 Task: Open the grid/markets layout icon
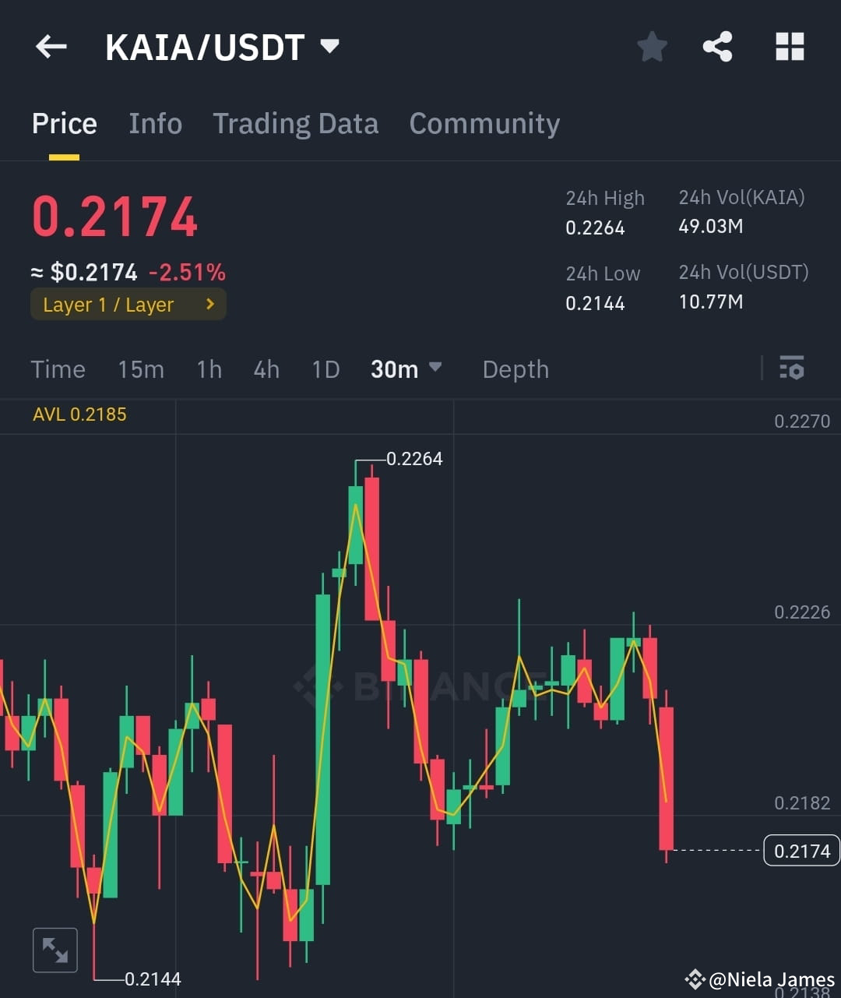pos(790,47)
